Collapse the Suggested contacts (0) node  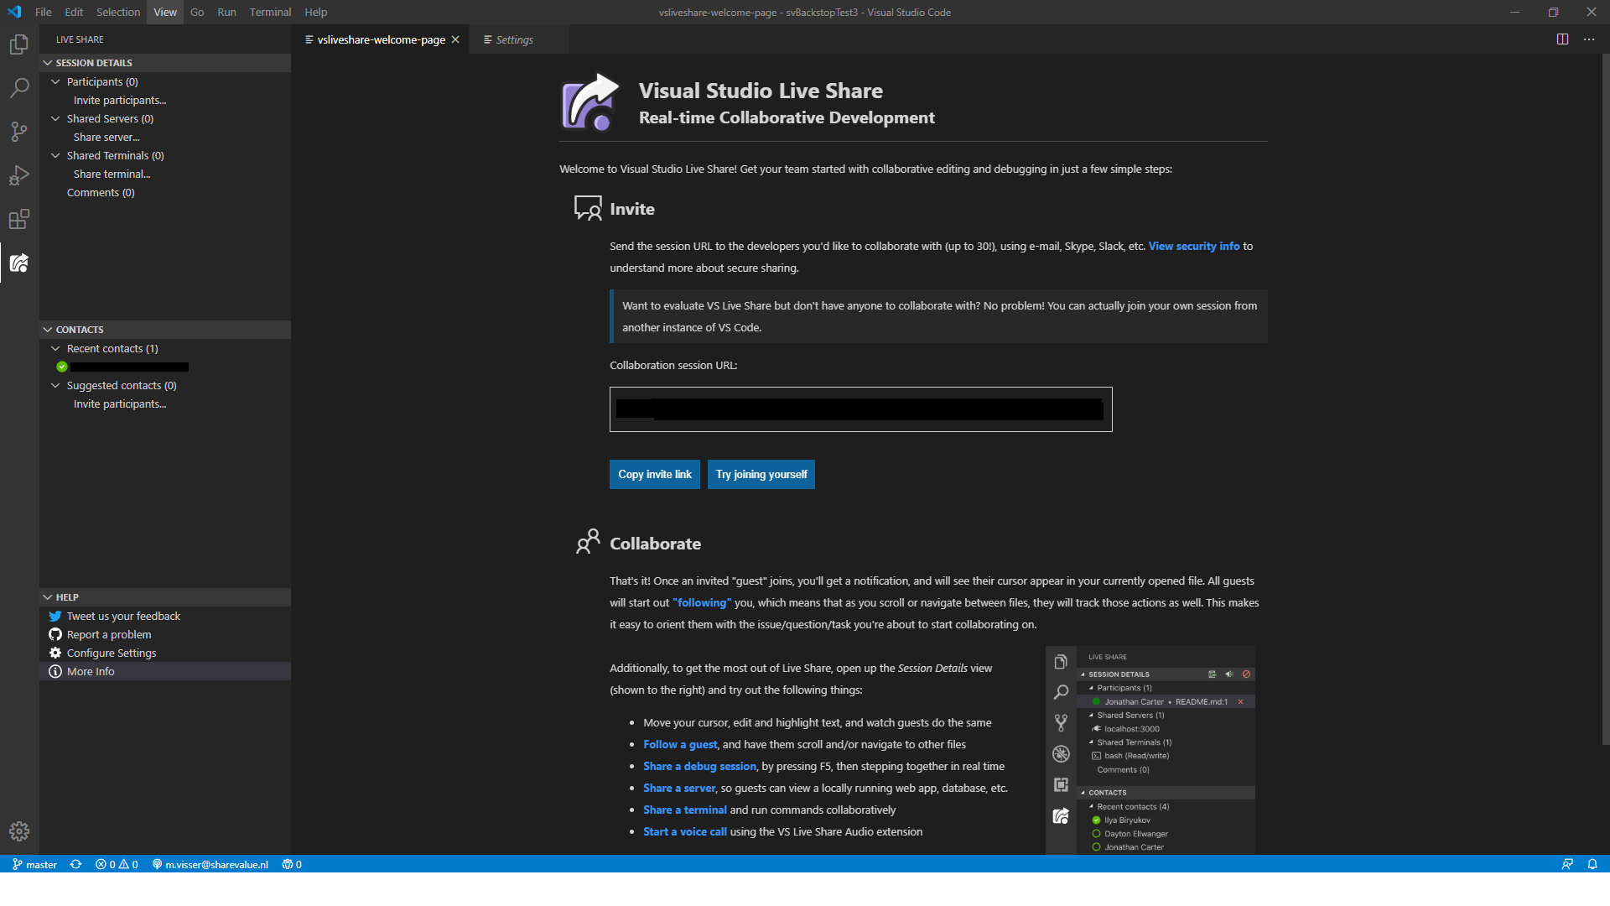pyautogui.click(x=55, y=385)
